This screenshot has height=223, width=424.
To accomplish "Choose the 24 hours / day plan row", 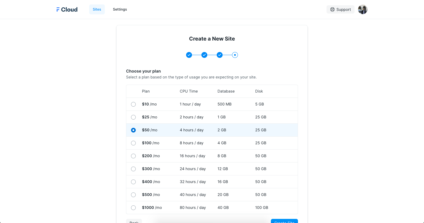I will pos(193,169).
